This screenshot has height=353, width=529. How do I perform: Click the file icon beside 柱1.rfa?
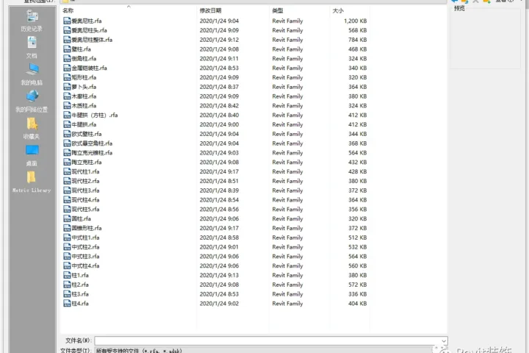tap(67, 275)
